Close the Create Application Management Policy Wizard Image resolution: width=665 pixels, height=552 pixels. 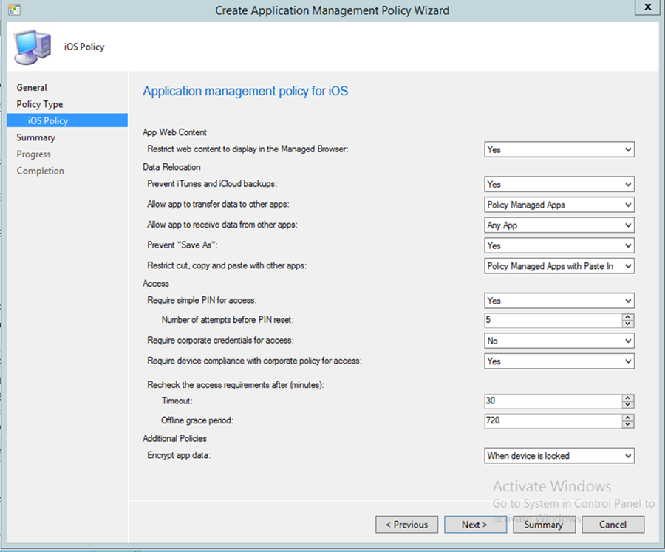pyautogui.click(x=647, y=7)
